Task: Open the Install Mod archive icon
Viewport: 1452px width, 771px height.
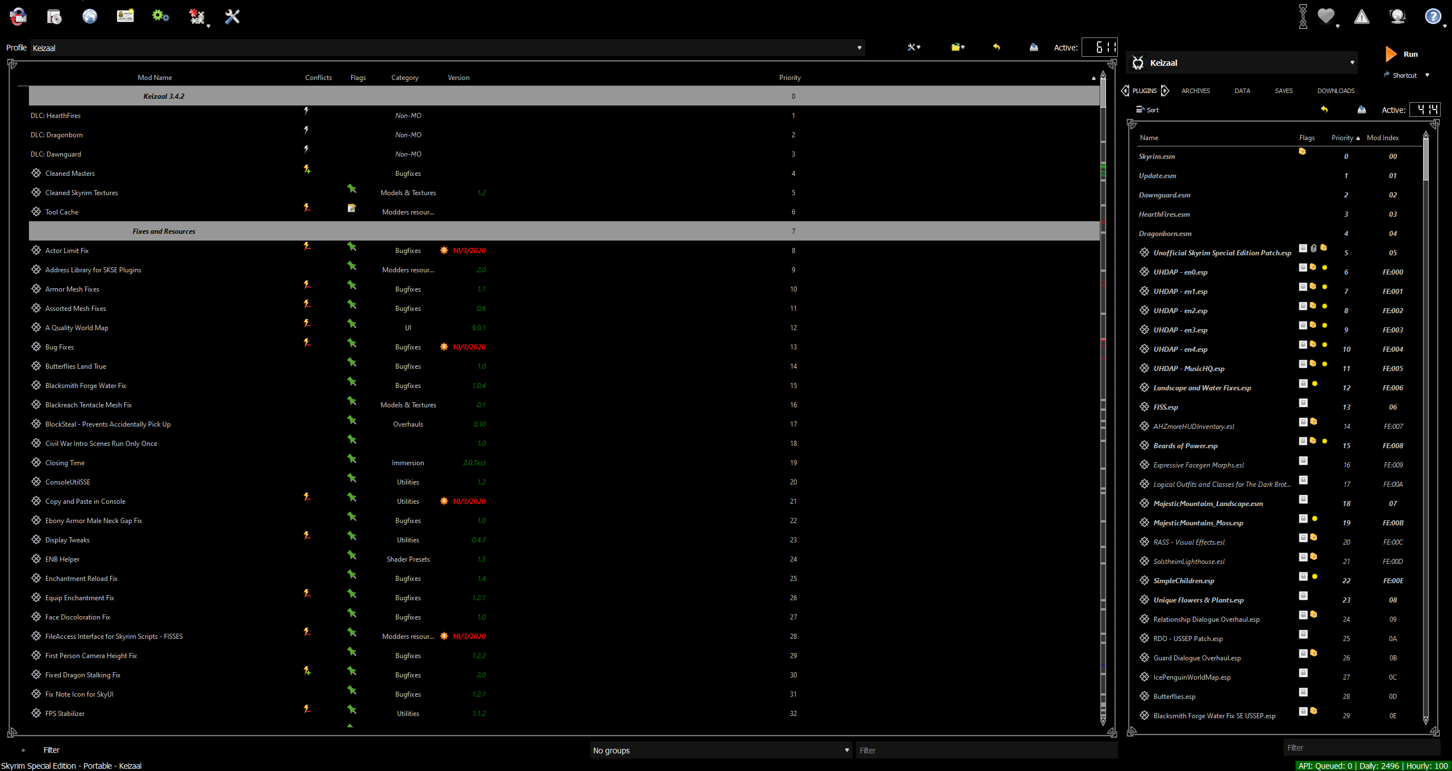Action: click(54, 16)
